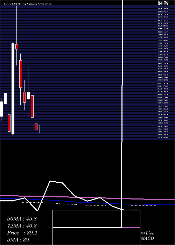Viewport: 175px width, 245px height.
Task: Click the tallest white candlestick body
Action: pos(13,89)
